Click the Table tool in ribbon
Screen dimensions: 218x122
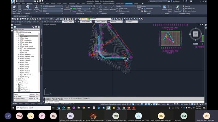139,8
